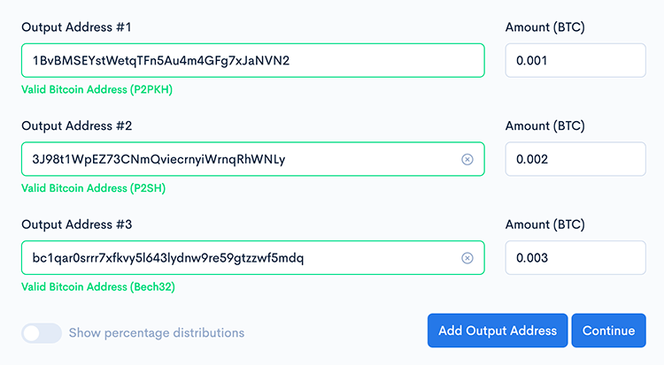Click the "Output Address #1" label
Screen dimensions: 664x365
[x=76, y=27]
